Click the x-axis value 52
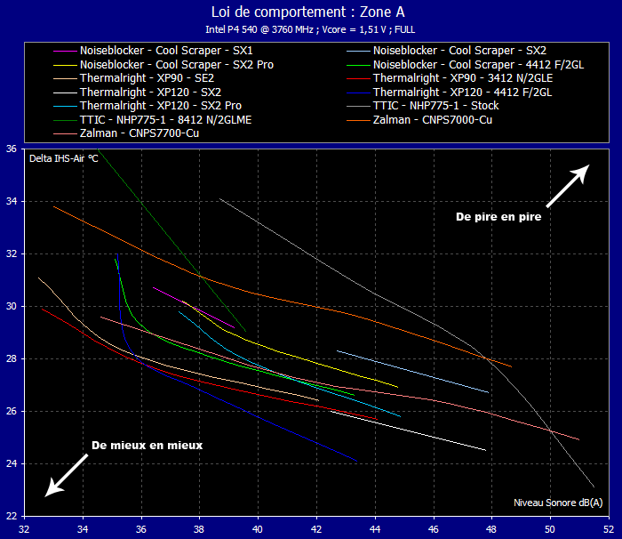The width and height of the screenshot is (622, 539). click(609, 529)
